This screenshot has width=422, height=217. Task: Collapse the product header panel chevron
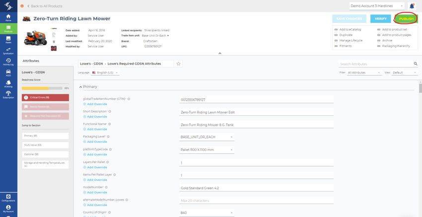tap(219, 53)
